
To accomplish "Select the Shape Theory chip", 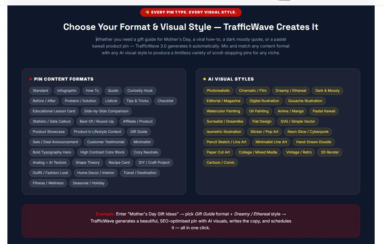I will pyautogui.click(x=87, y=162).
